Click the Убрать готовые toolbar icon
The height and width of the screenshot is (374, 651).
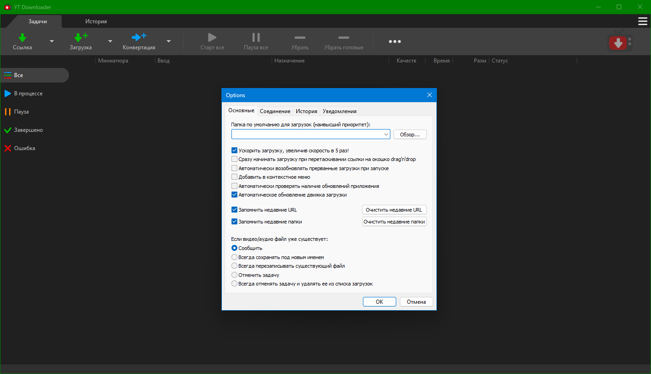point(343,37)
